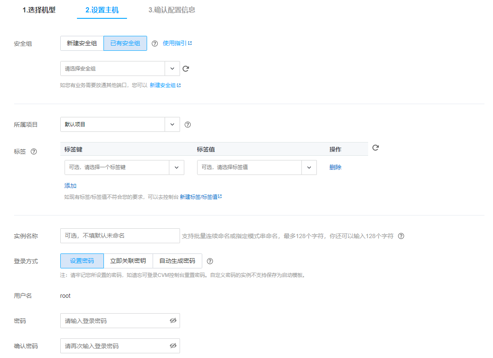The height and width of the screenshot is (358, 493).
Task: Go to step 1.选择机型 tab
Action: 39,10
